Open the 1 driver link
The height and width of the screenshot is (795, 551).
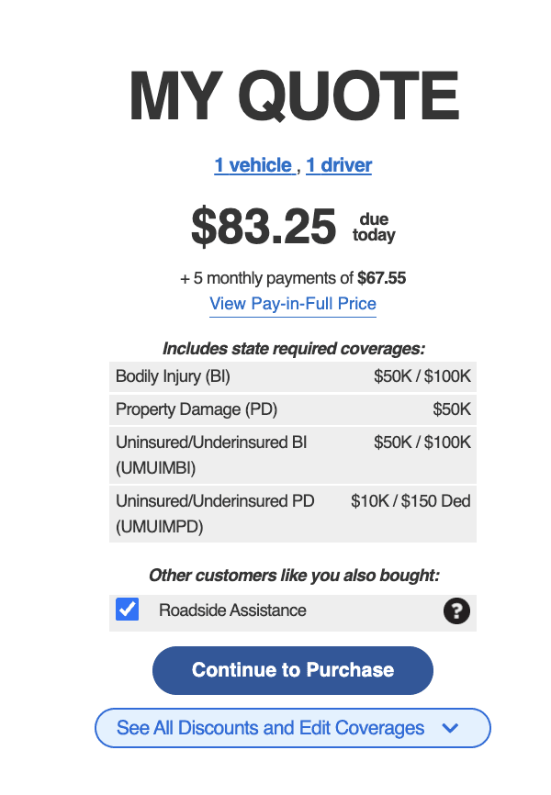coord(339,165)
